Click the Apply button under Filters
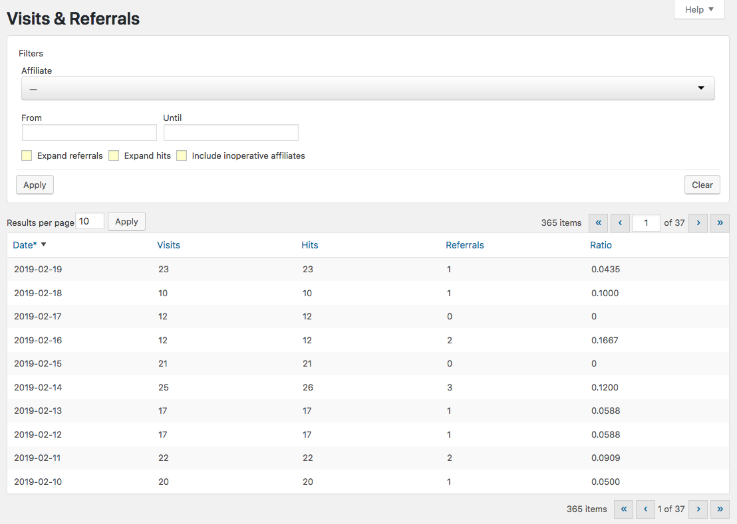This screenshot has width=737, height=524. click(x=35, y=185)
